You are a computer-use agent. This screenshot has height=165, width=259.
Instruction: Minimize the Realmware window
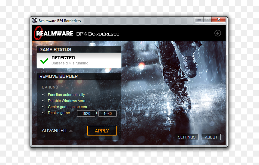pyautogui.click(x=199, y=20)
